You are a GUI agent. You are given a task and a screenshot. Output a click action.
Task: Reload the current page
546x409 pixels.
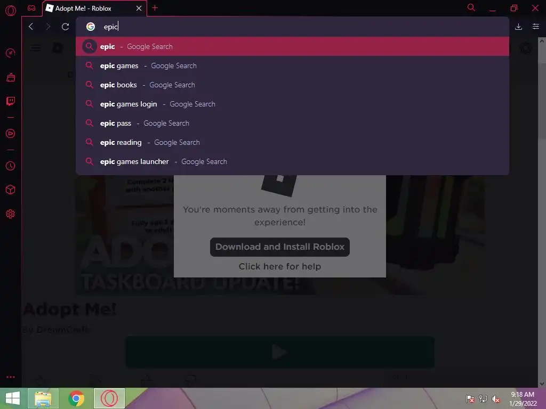point(65,27)
